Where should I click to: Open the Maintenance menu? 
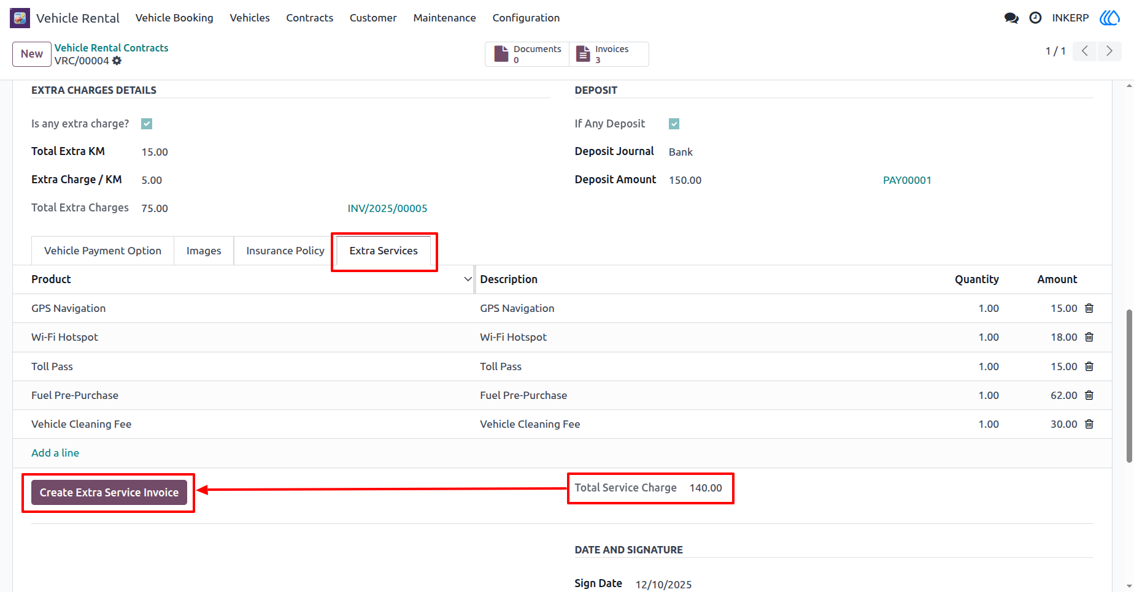(444, 18)
